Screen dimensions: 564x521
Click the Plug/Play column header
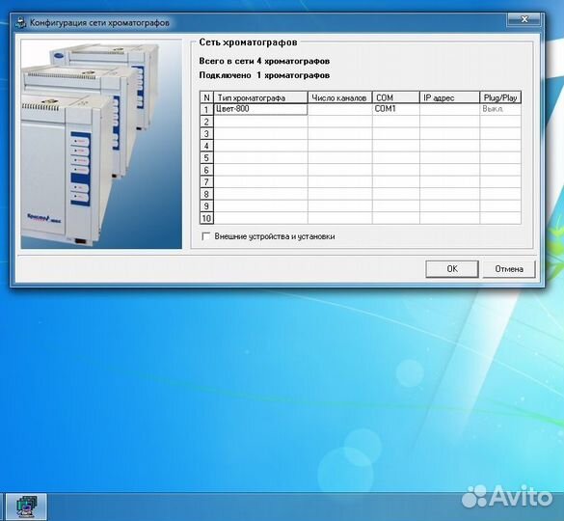(500, 97)
